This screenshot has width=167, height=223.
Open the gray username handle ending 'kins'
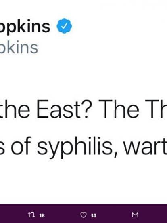point(19,48)
